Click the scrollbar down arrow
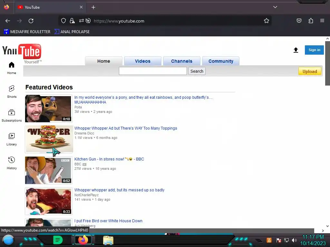The image size is (330, 247). click(x=327, y=226)
